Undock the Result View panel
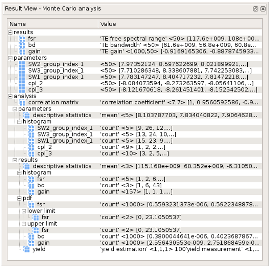270x267 pixels. (256, 9)
